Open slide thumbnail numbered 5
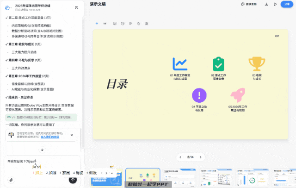The height and width of the screenshot is (188, 296). [x=253, y=178]
